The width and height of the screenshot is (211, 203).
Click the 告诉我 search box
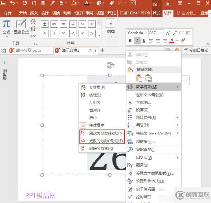coord(186,13)
